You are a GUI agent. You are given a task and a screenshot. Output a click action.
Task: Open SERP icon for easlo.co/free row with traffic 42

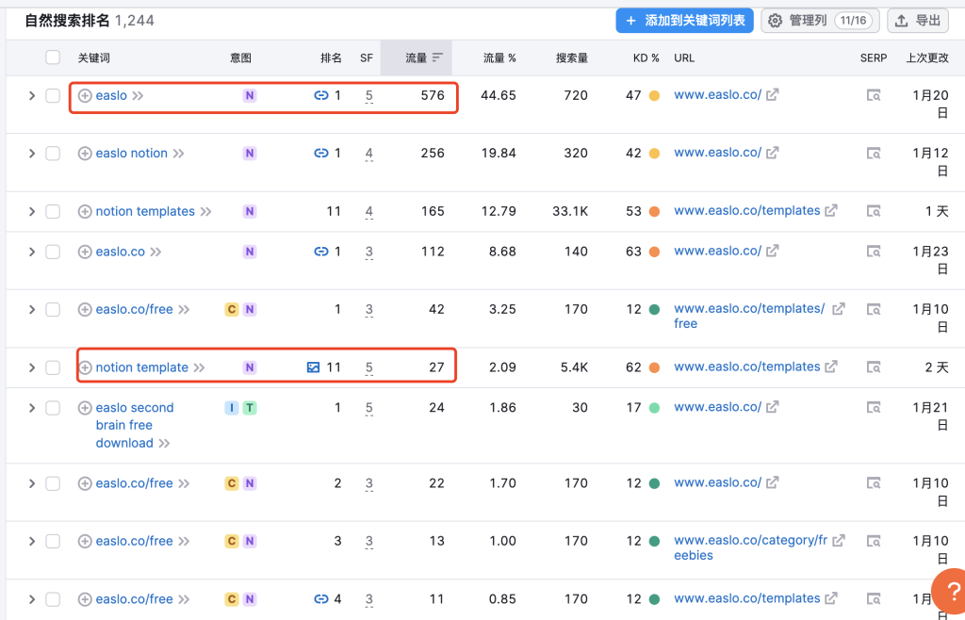click(x=874, y=309)
